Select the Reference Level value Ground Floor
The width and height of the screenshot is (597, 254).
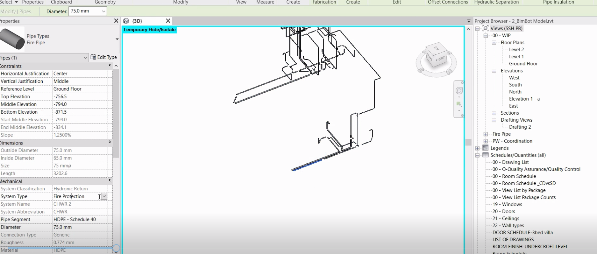pos(80,89)
